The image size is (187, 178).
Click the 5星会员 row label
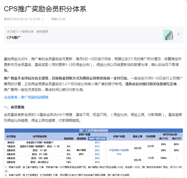11,162
